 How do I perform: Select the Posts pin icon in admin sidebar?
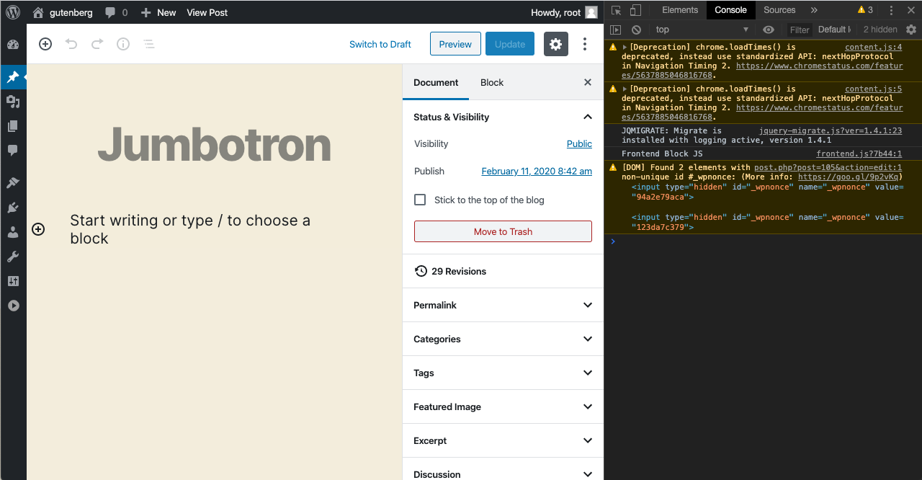click(12, 77)
